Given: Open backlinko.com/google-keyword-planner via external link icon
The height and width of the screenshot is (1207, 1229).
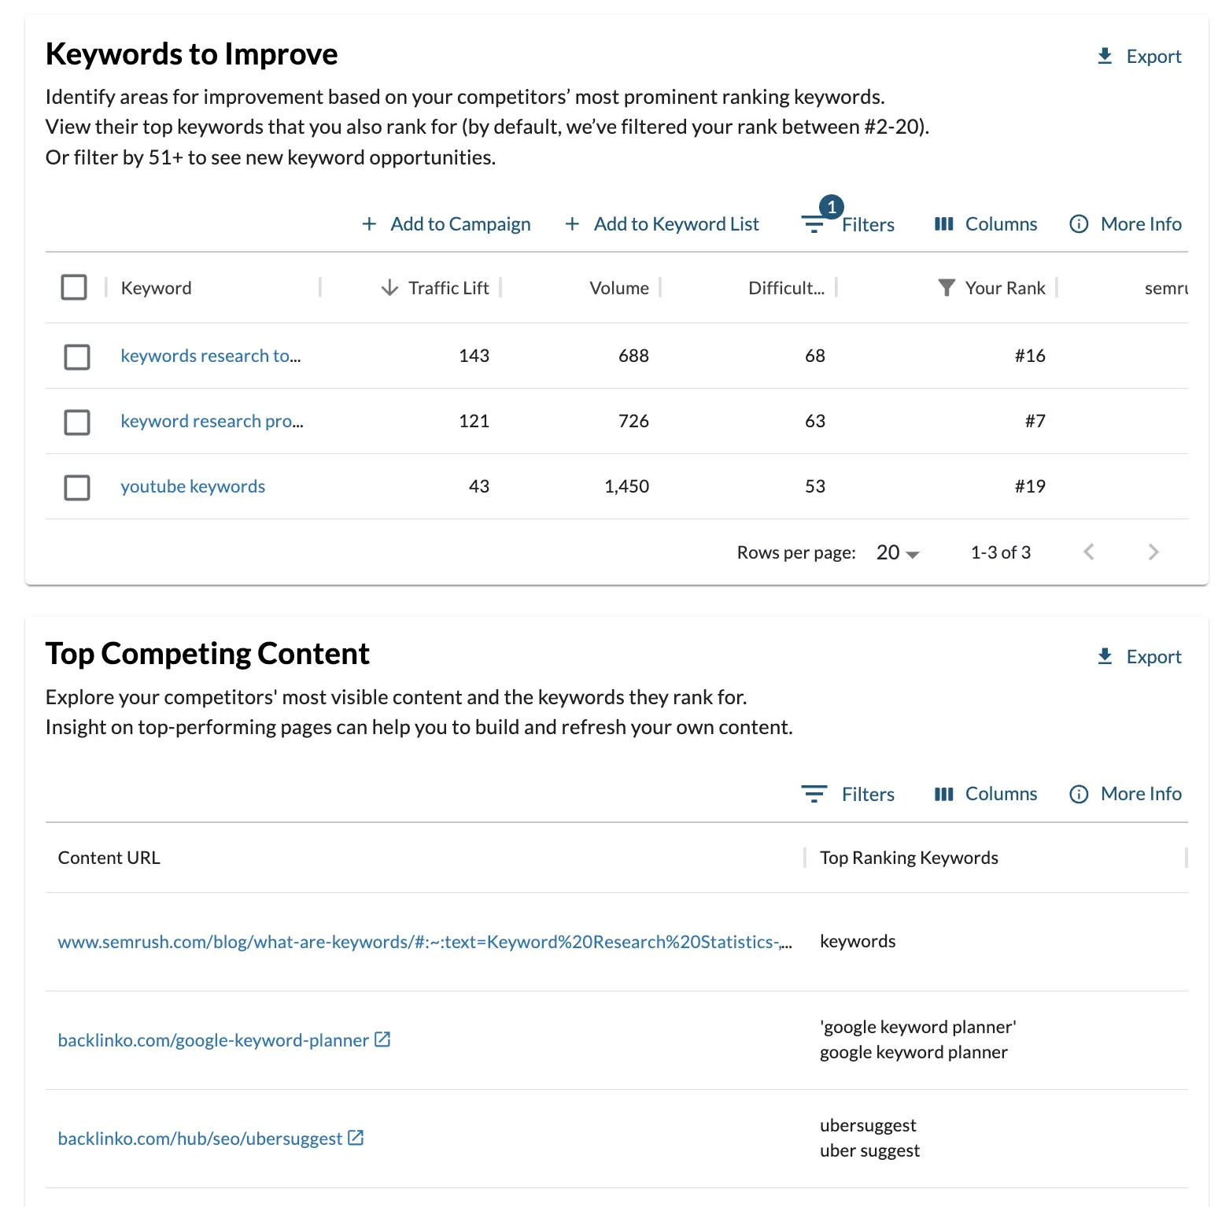Looking at the screenshot, I should pyautogui.click(x=382, y=1039).
